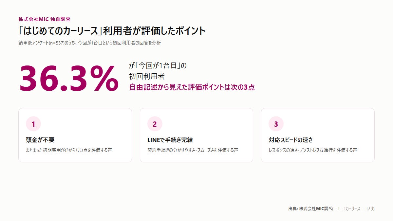Click the numbered circle badge 1
The image size is (393, 221).
33,124
